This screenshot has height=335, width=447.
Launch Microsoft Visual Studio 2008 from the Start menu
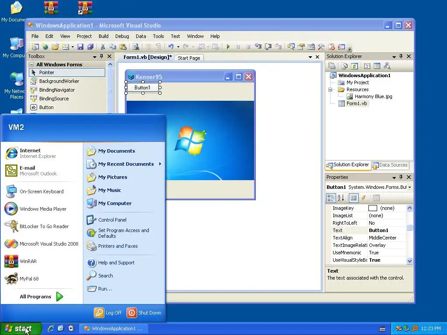pos(41,244)
